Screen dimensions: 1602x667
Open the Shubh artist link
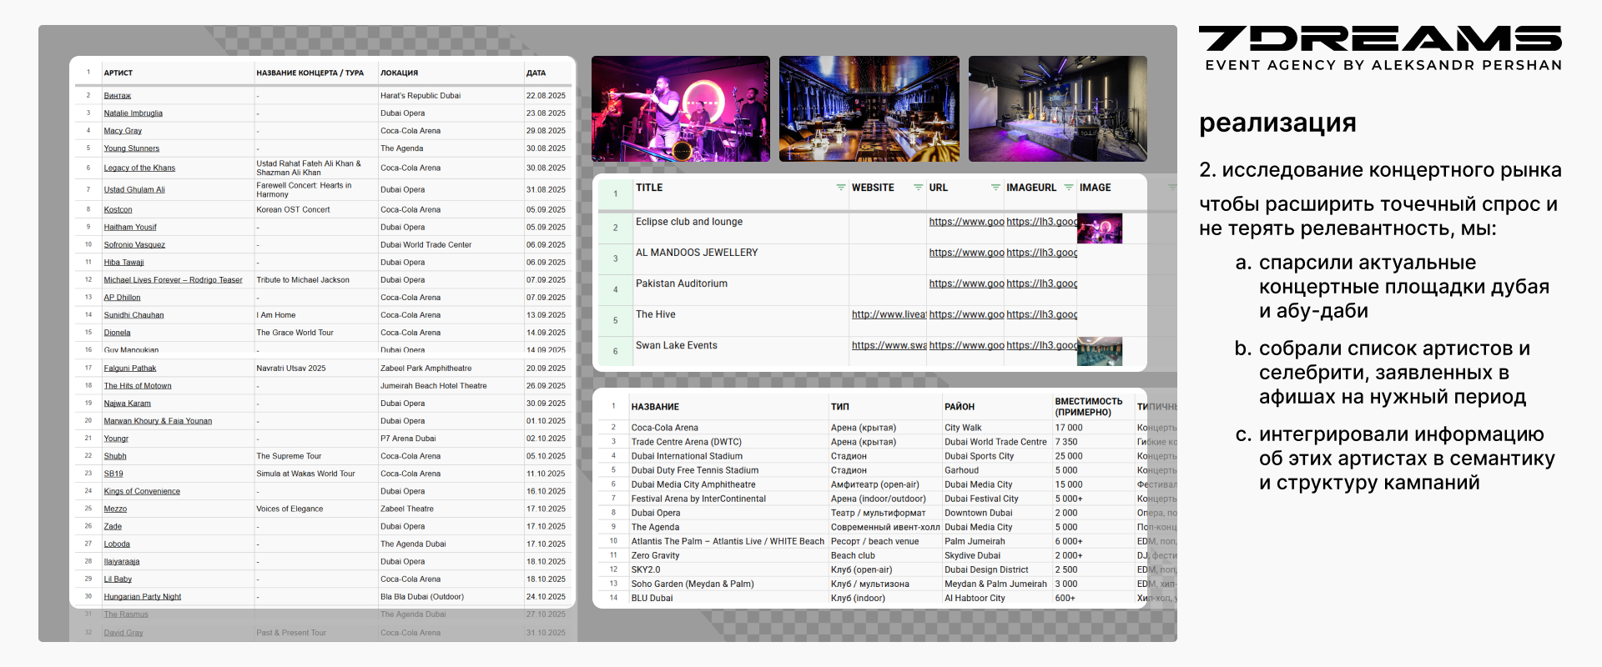click(x=115, y=456)
